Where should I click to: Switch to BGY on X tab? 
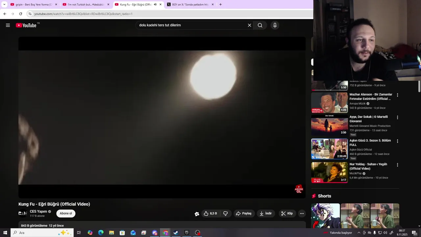click(190, 5)
